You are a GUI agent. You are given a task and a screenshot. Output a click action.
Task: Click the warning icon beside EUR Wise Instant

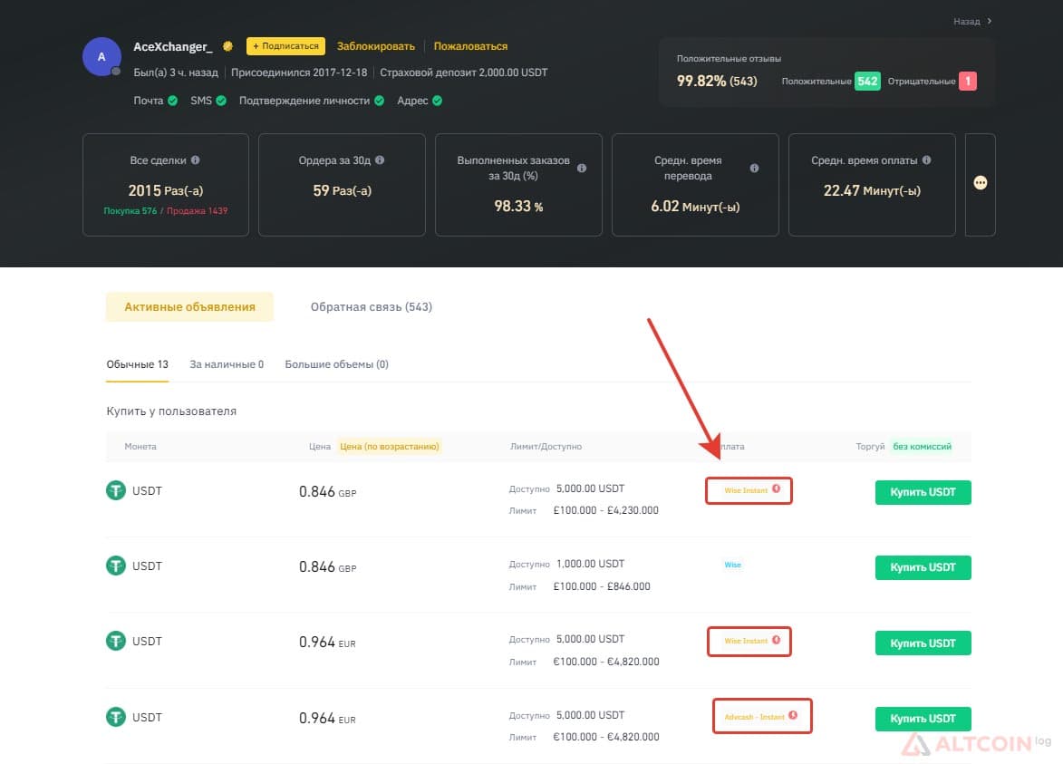point(777,640)
